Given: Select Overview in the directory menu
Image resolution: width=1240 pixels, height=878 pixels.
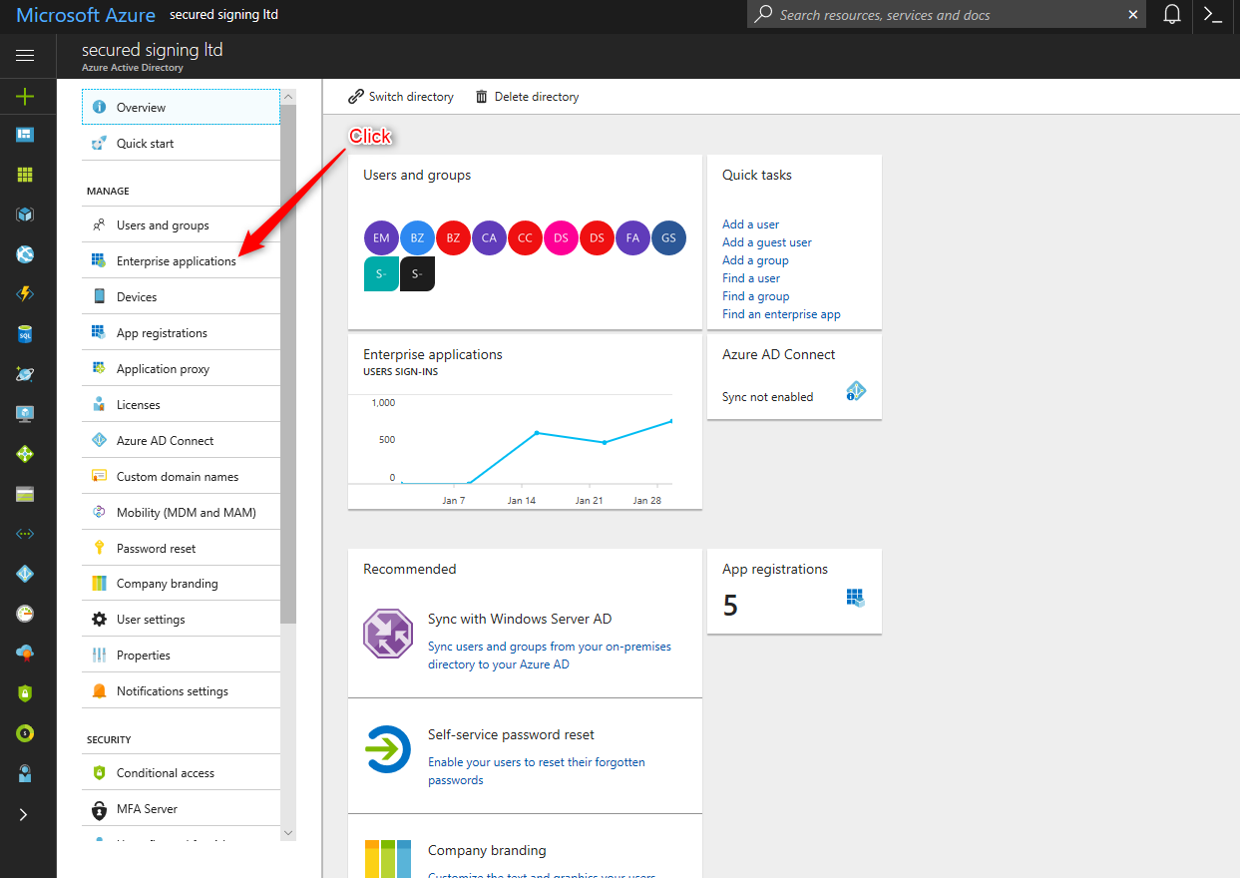Looking at the screenshot, I should (x=181, y=107).
